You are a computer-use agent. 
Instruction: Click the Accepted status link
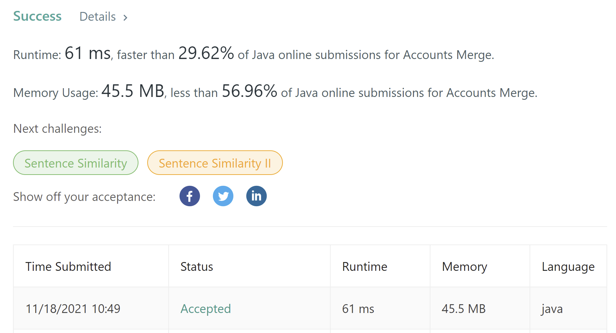click(206, 309)
